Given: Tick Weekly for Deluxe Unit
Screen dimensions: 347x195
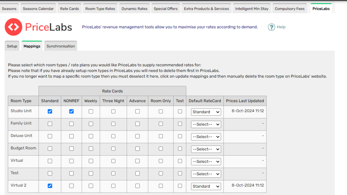Looking at the screenshot, I should pos(91,136).
